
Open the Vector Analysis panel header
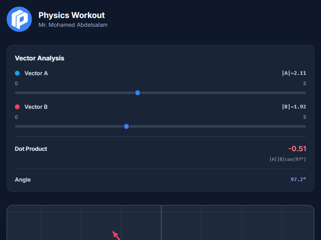click(x=39, y=58)
